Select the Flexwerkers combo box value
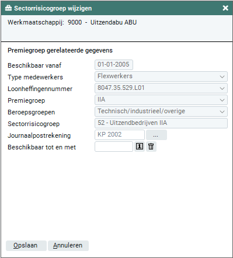The width and height of the screenshot is (233, 258). 115,76
